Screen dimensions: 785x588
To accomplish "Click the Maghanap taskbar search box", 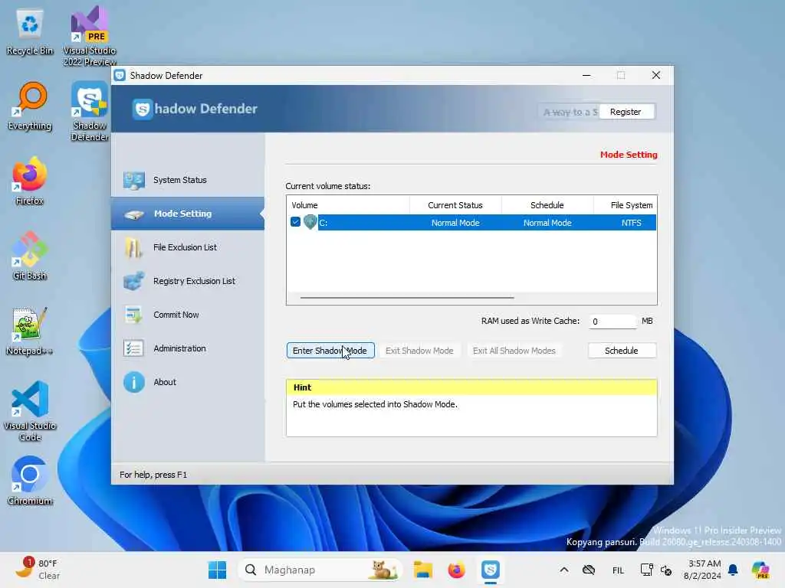I will pyautogui.click(x=320, y=570).
